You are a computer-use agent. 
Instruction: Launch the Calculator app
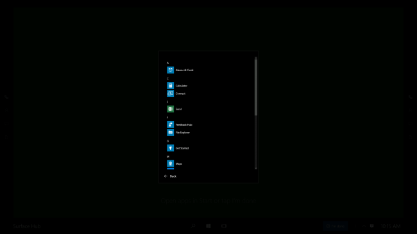(177, 86)
